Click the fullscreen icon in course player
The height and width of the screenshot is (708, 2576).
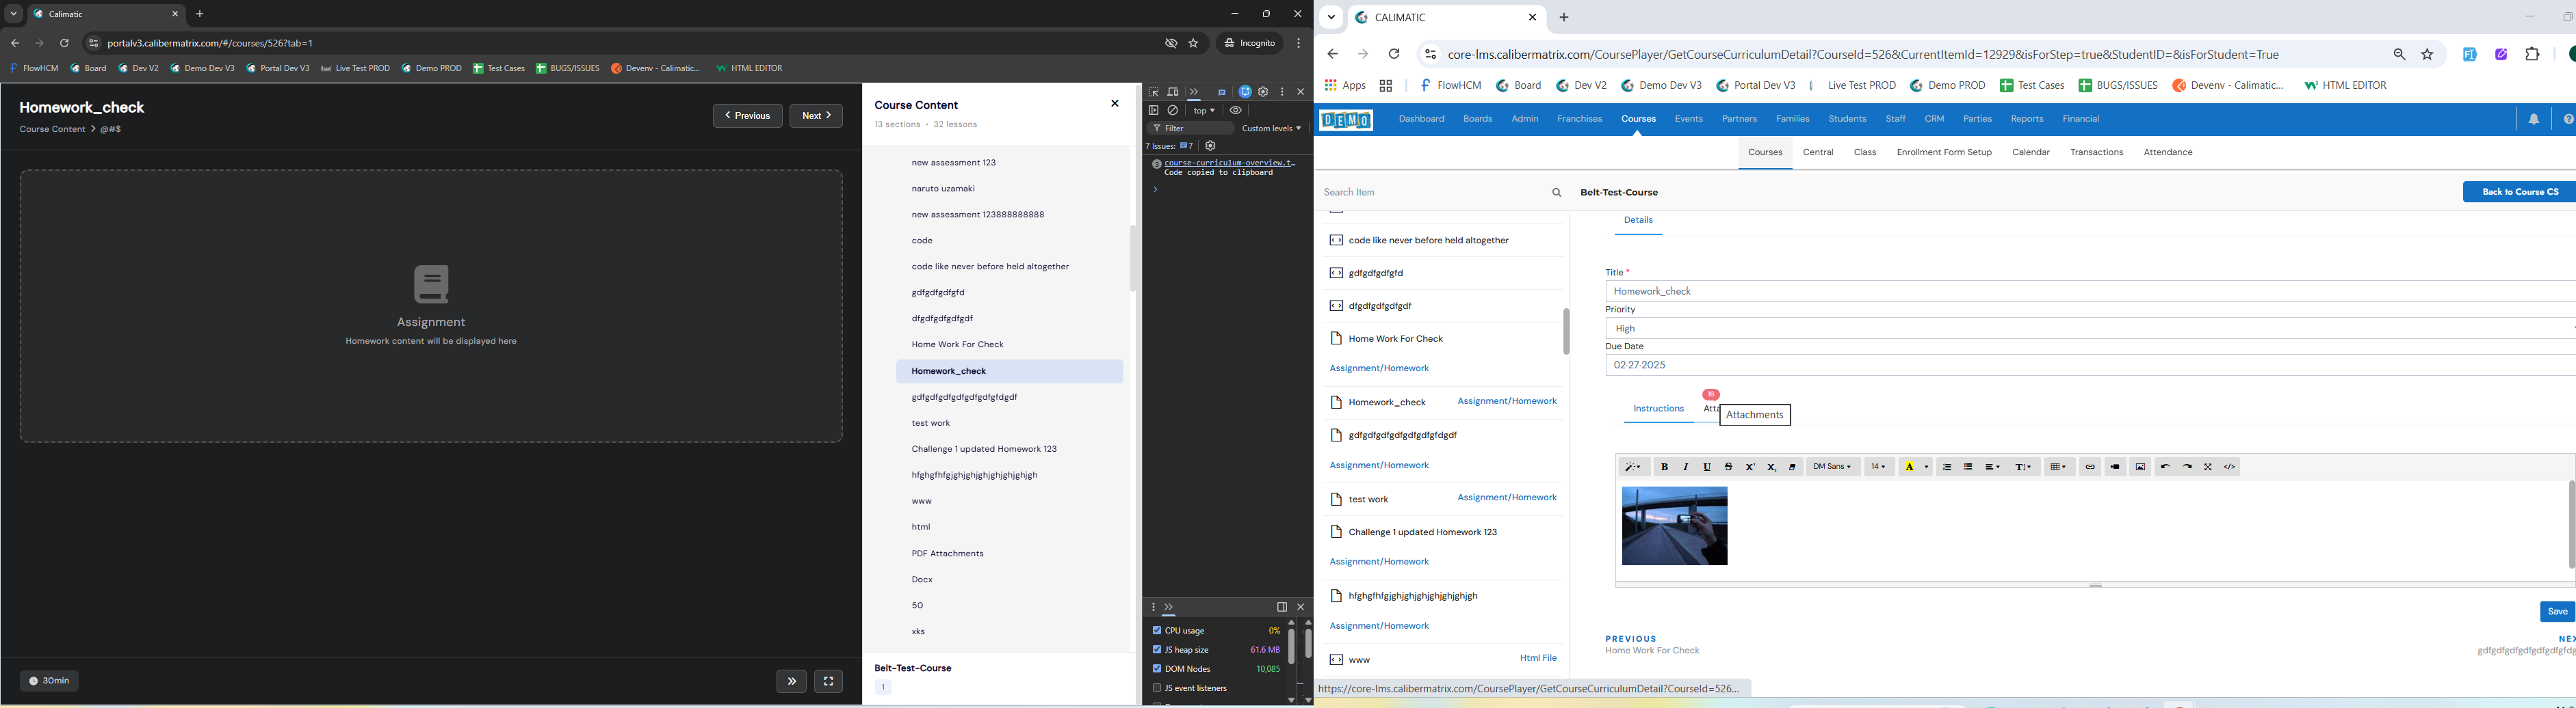[829, 682]
